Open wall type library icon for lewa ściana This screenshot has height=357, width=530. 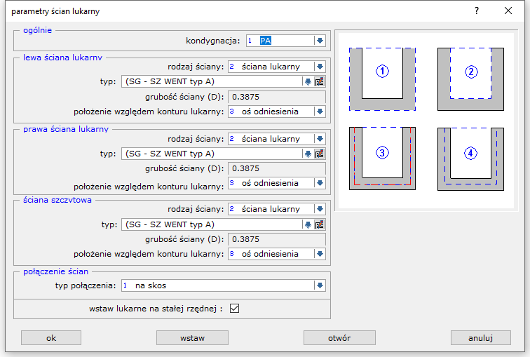point(319,81)
